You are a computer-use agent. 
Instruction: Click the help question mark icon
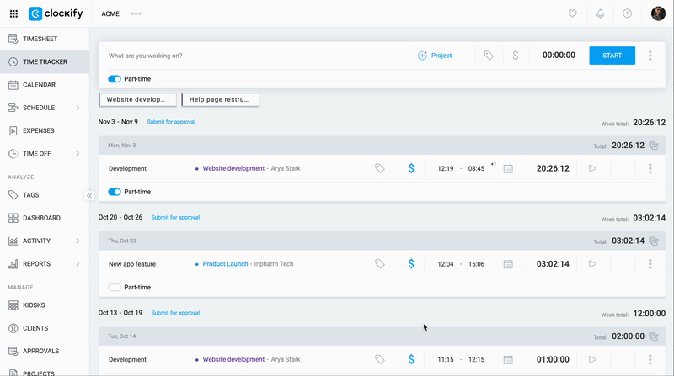tap(627, 13)
